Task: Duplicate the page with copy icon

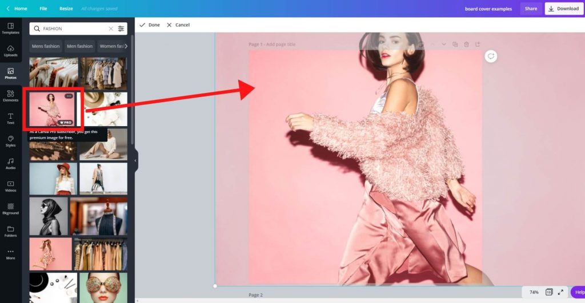Action: 455,45
